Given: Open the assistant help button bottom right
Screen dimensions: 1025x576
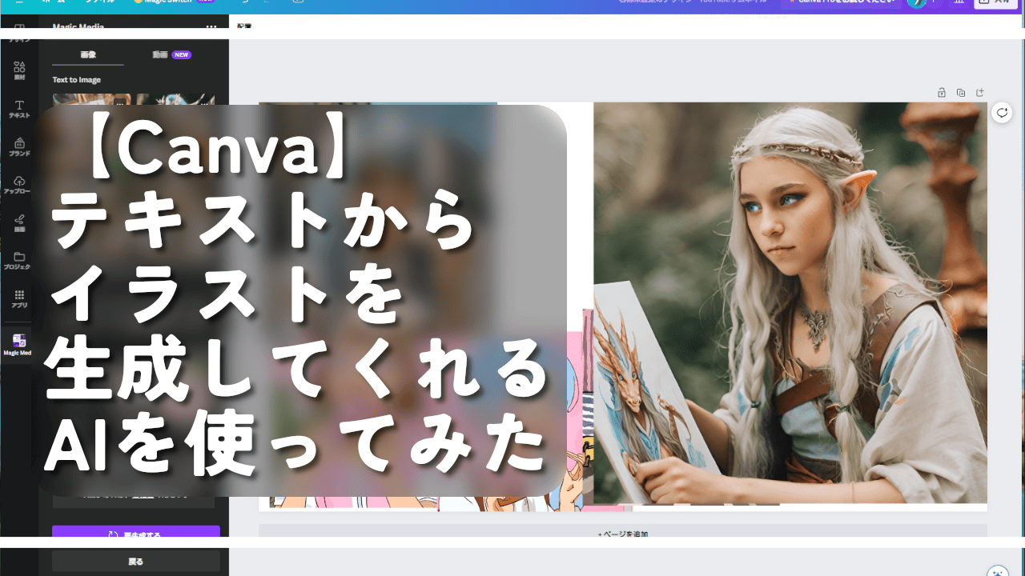Looking at the screenshot, I should point(998,571).
